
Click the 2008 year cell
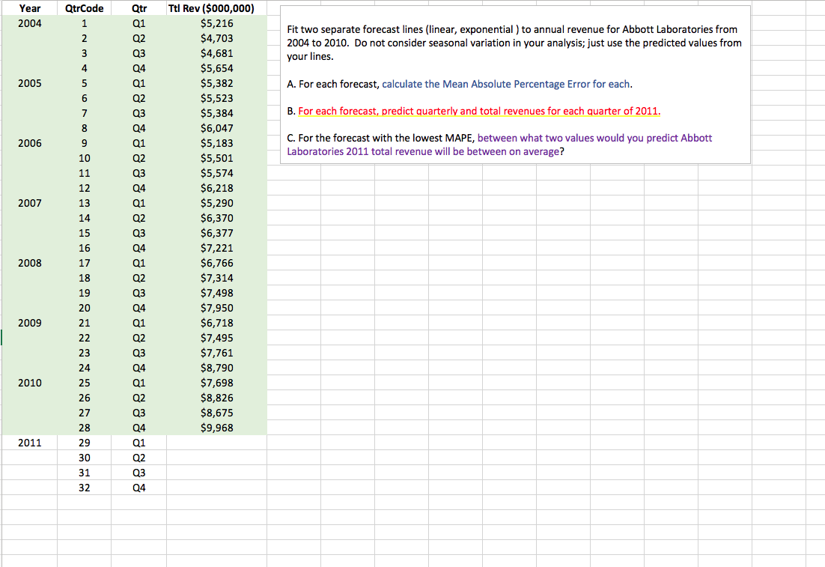click(29, 263)
